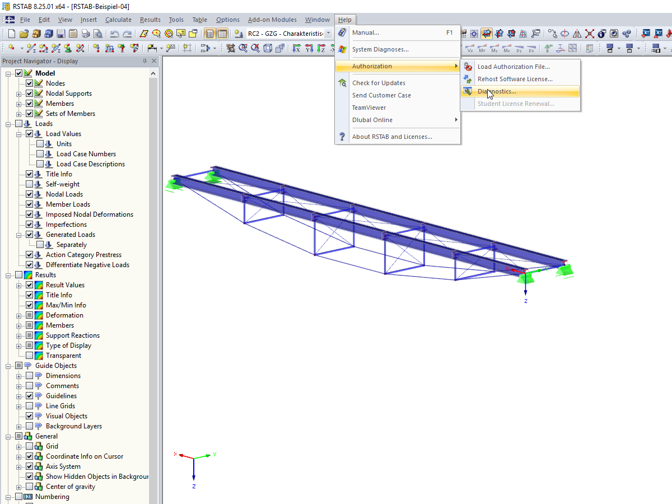Viewport: 672px width, 504px height.
Task: Show view in X direction icon
Action: pyautogui.click(x=296, y=48)
